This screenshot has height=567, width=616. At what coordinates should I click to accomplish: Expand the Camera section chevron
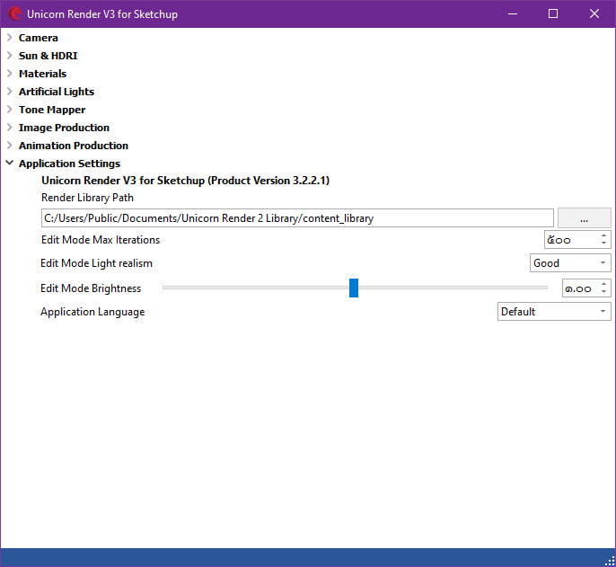click(10, 38)
